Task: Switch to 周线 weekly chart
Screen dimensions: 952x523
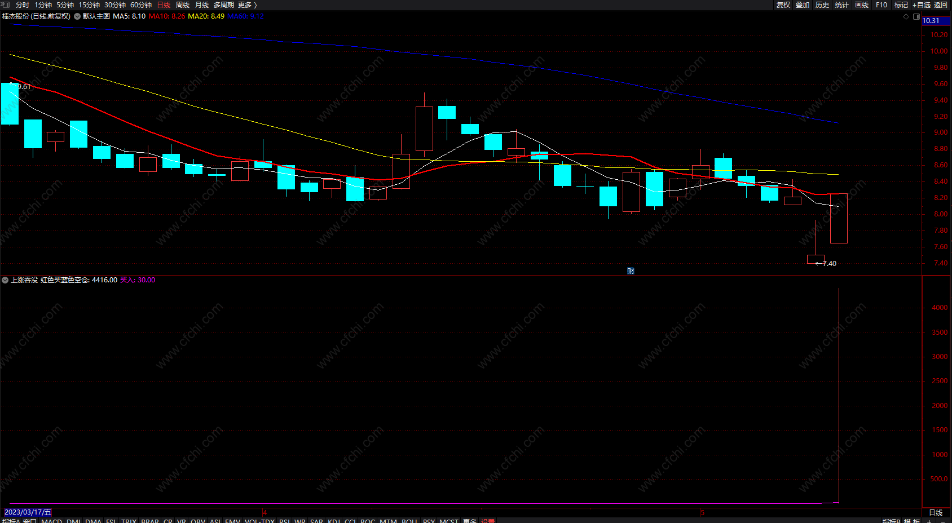Action: (x=183, y=5)
